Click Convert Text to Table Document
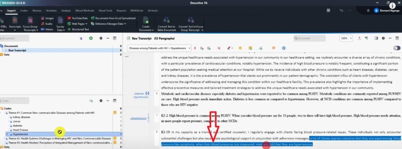 click(166, 24)
